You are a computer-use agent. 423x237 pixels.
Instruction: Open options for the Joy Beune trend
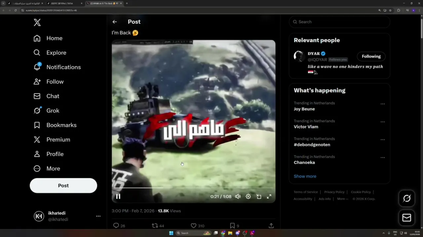[x=383, y=104]
